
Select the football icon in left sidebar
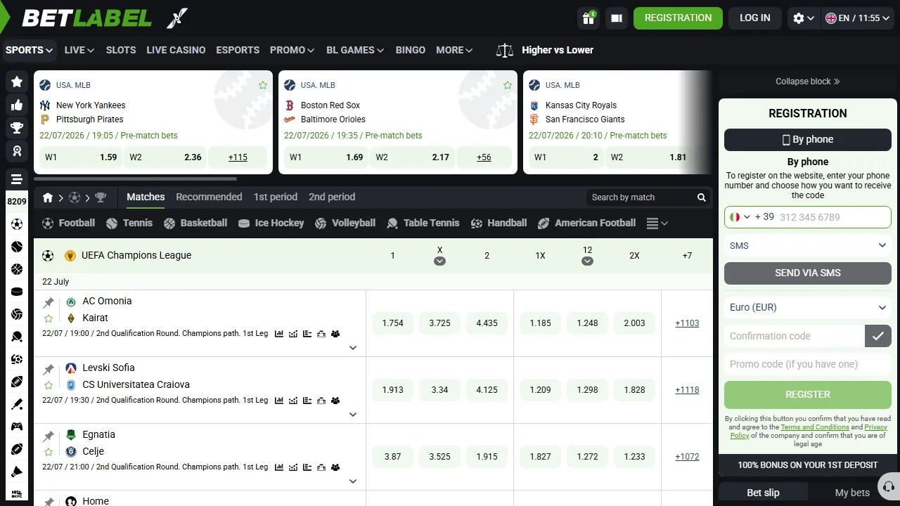(17, 224)
